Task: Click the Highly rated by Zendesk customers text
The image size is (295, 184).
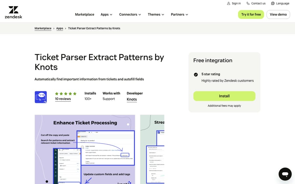Action: 227,81
